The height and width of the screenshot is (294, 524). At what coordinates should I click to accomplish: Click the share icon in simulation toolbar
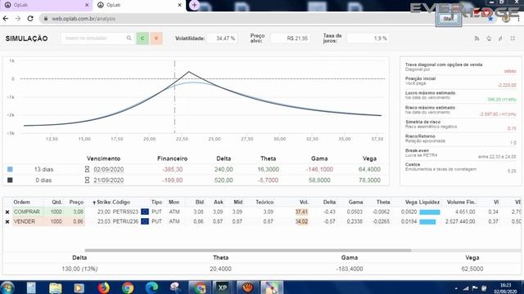pyautogui.click(x=500, y=38)
